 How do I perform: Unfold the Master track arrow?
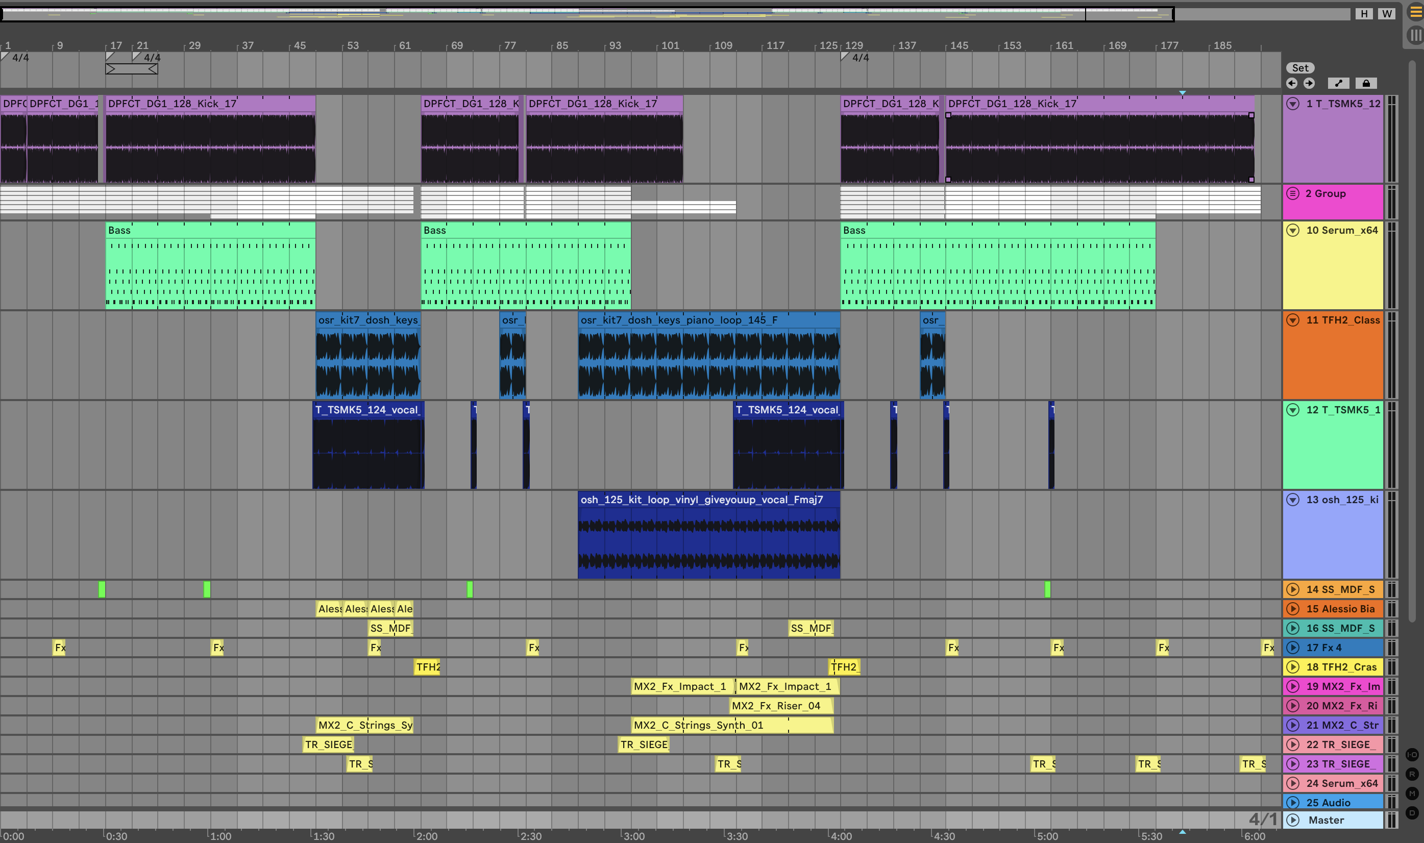[1293, 820]
